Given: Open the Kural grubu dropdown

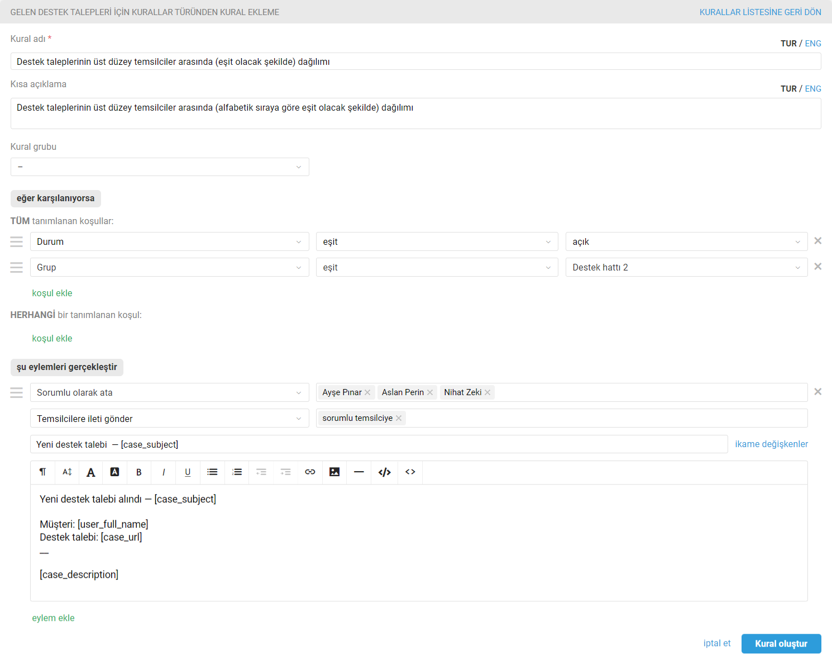Looking at the screenshot, I should tap(160, 167).
